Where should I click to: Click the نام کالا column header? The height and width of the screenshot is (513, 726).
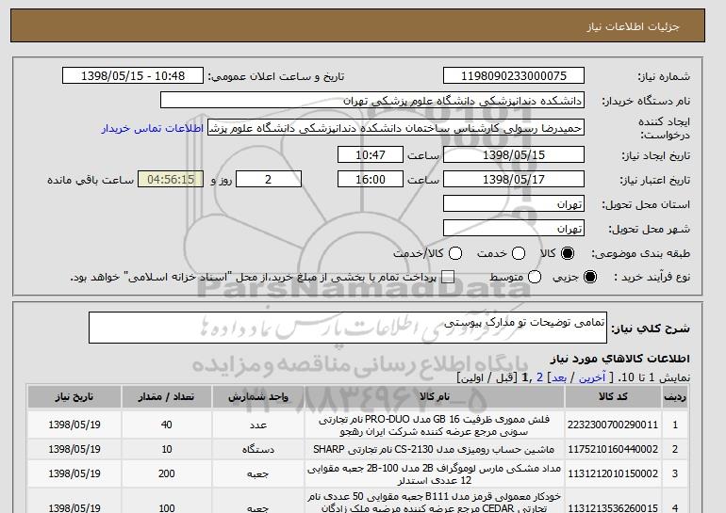tap(435, 397)
